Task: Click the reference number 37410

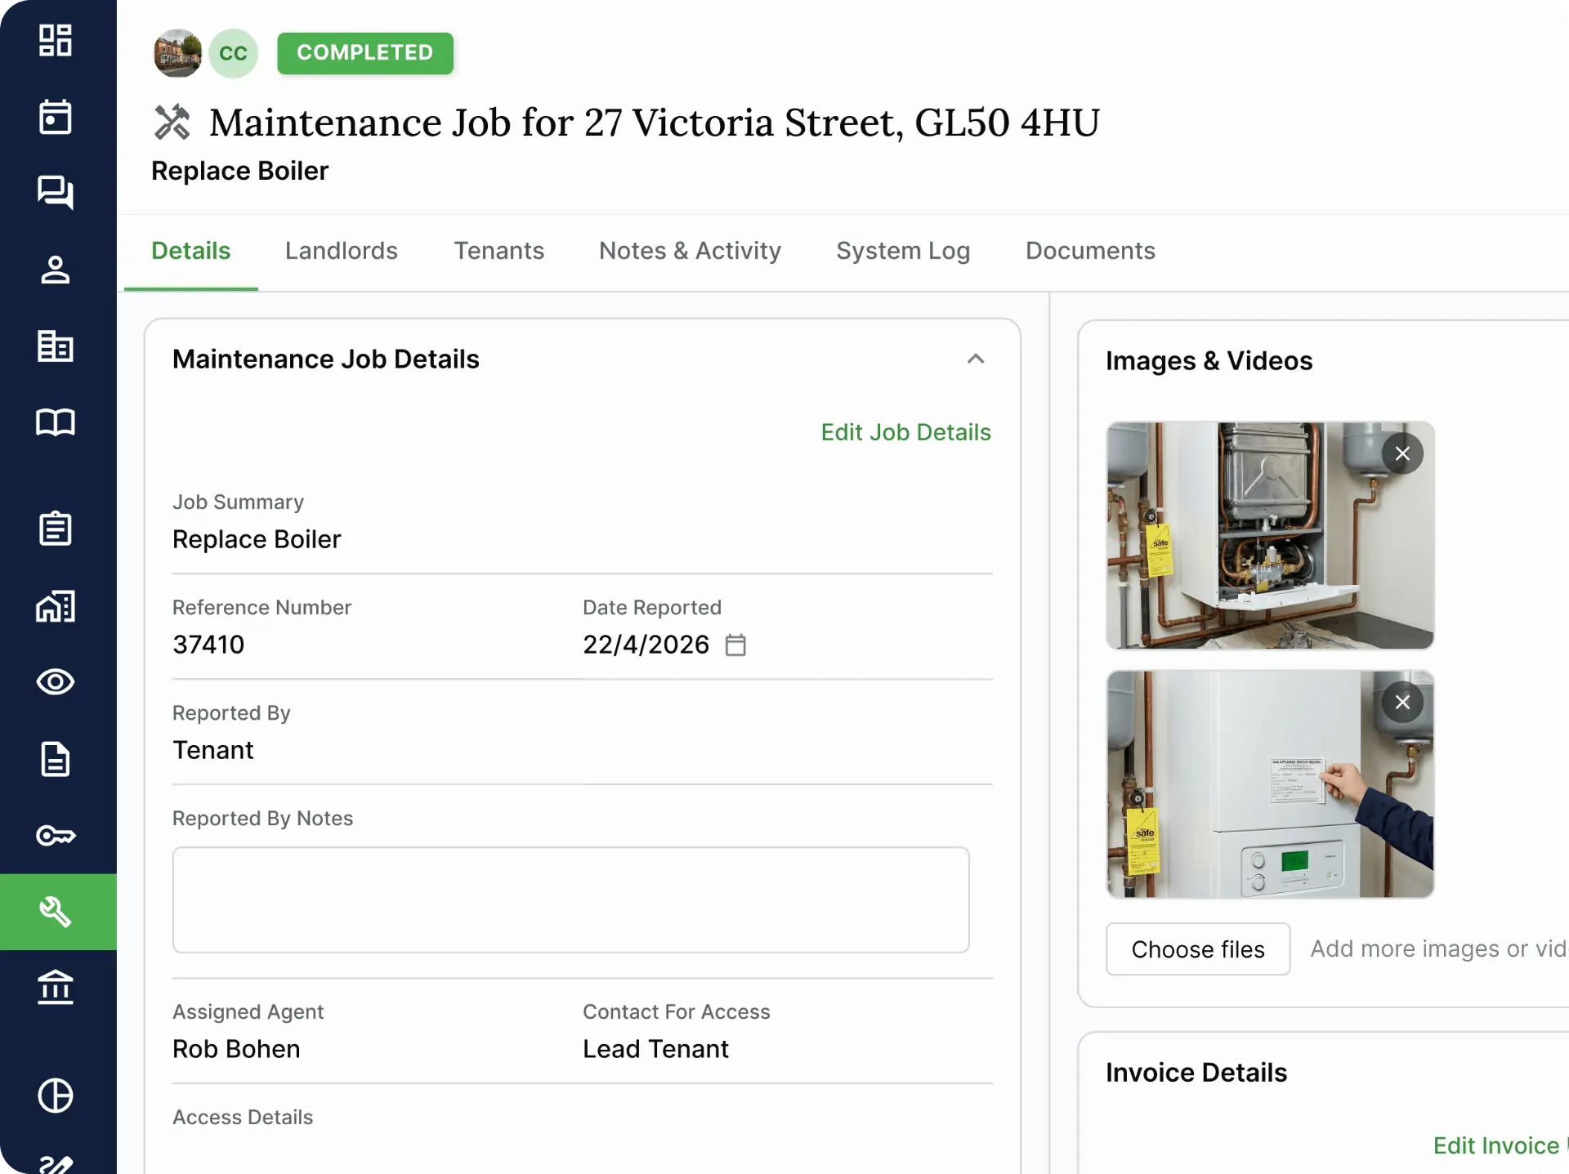Action: tap(208, 645)
